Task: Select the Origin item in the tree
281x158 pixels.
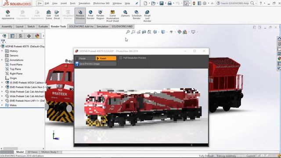Action: (13, 78)
